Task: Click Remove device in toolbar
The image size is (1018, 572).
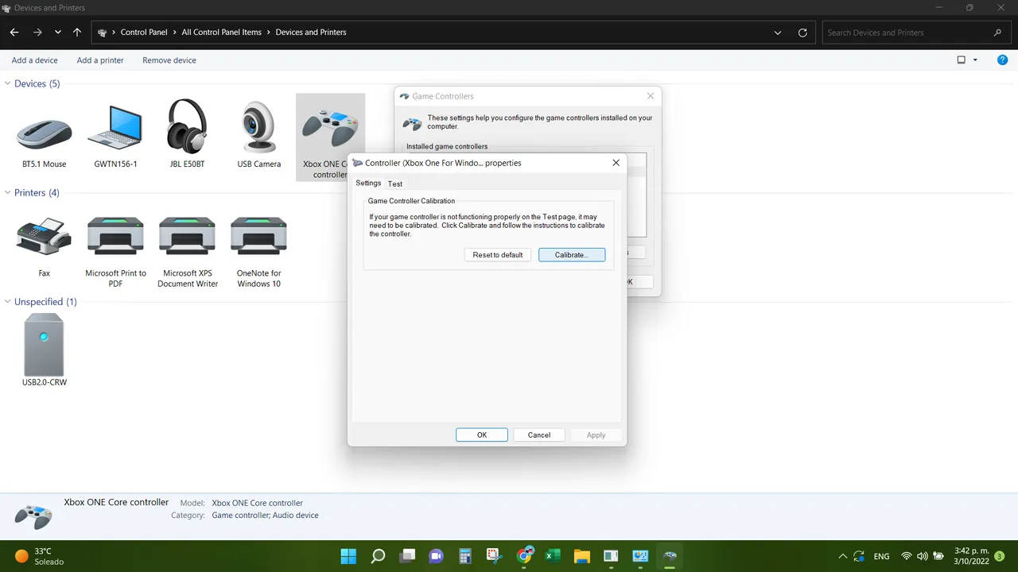Action: coord(169,60)
